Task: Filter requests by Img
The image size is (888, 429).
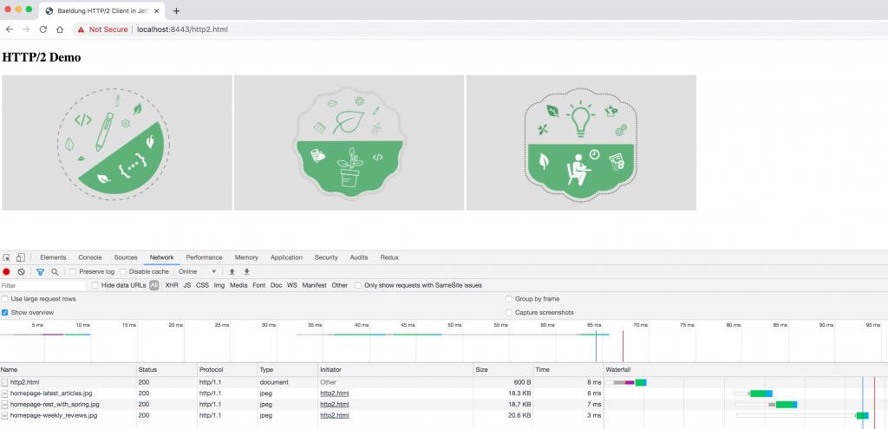Action: click(219, 285)
